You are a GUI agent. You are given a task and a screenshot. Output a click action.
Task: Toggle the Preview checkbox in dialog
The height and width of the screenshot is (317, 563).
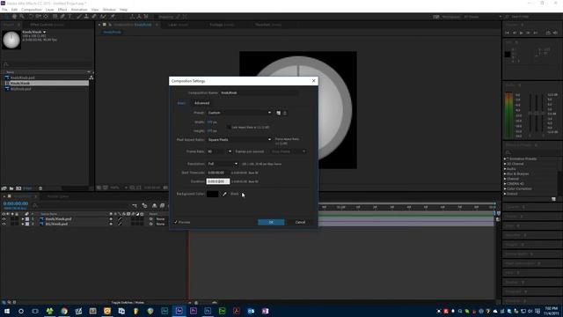click(176, 222)
